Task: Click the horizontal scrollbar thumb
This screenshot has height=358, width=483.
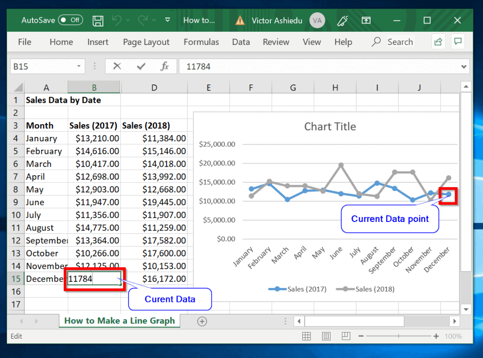Action: click(354, 321)
